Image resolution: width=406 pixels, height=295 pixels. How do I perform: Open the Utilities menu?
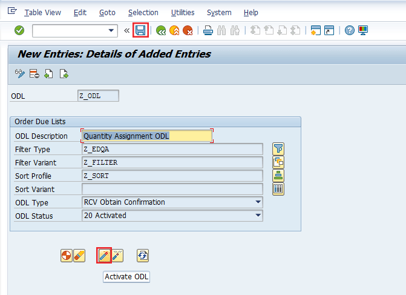pyautogui.click(x=183, y=12)
